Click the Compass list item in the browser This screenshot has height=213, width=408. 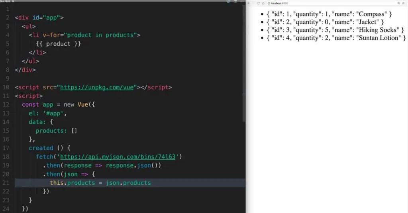point(329,14)
